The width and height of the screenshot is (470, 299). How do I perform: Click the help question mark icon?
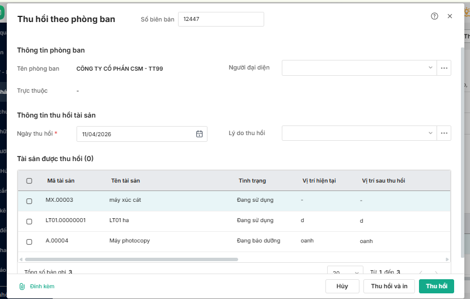pos(434,16)
